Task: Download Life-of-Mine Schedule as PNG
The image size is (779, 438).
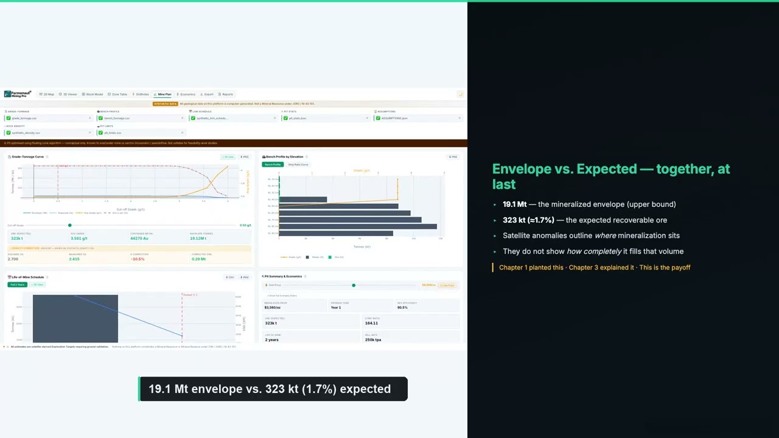Action: [245, 277]
